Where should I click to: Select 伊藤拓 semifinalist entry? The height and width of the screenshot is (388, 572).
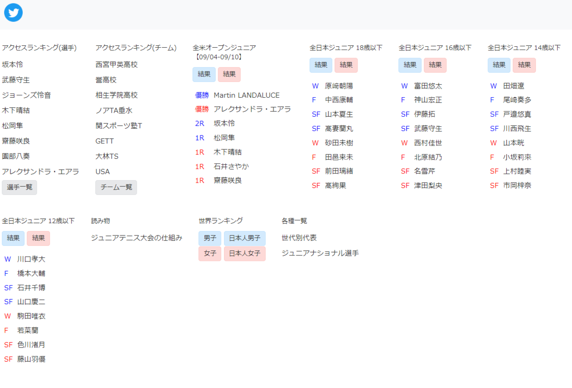tap(424, 114)
